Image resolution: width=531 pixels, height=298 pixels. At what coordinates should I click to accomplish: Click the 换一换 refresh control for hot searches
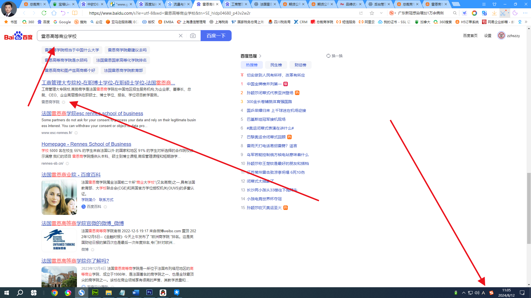click(x=334, y=56)
